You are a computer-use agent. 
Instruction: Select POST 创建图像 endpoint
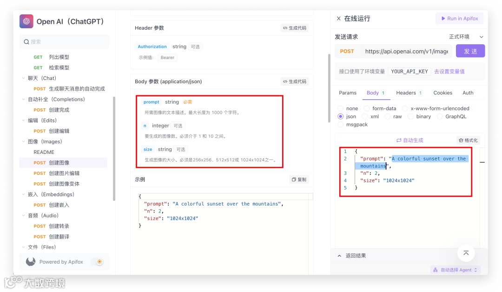tap(63, 163)
